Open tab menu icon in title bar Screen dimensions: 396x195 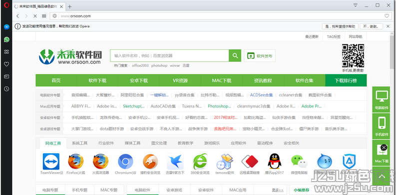(356, 5)
